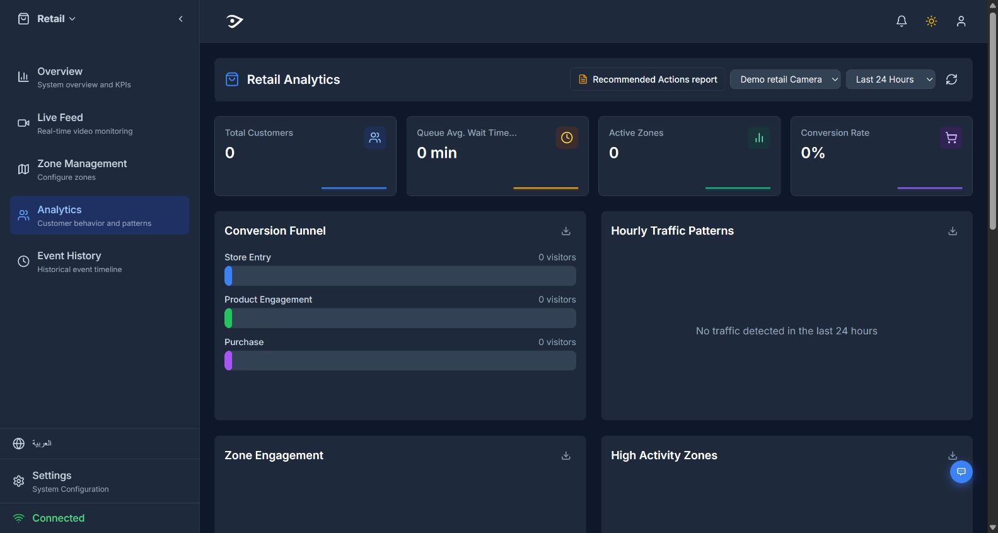998x533 pixels.
Task: Open the Retail module dropdown
Action: tap(56, 19)
